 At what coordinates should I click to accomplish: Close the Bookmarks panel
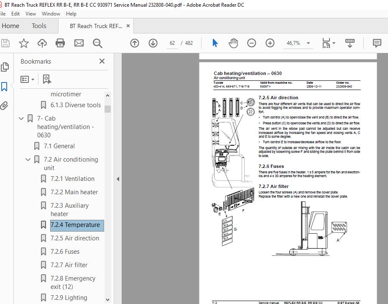pos(102,61)
